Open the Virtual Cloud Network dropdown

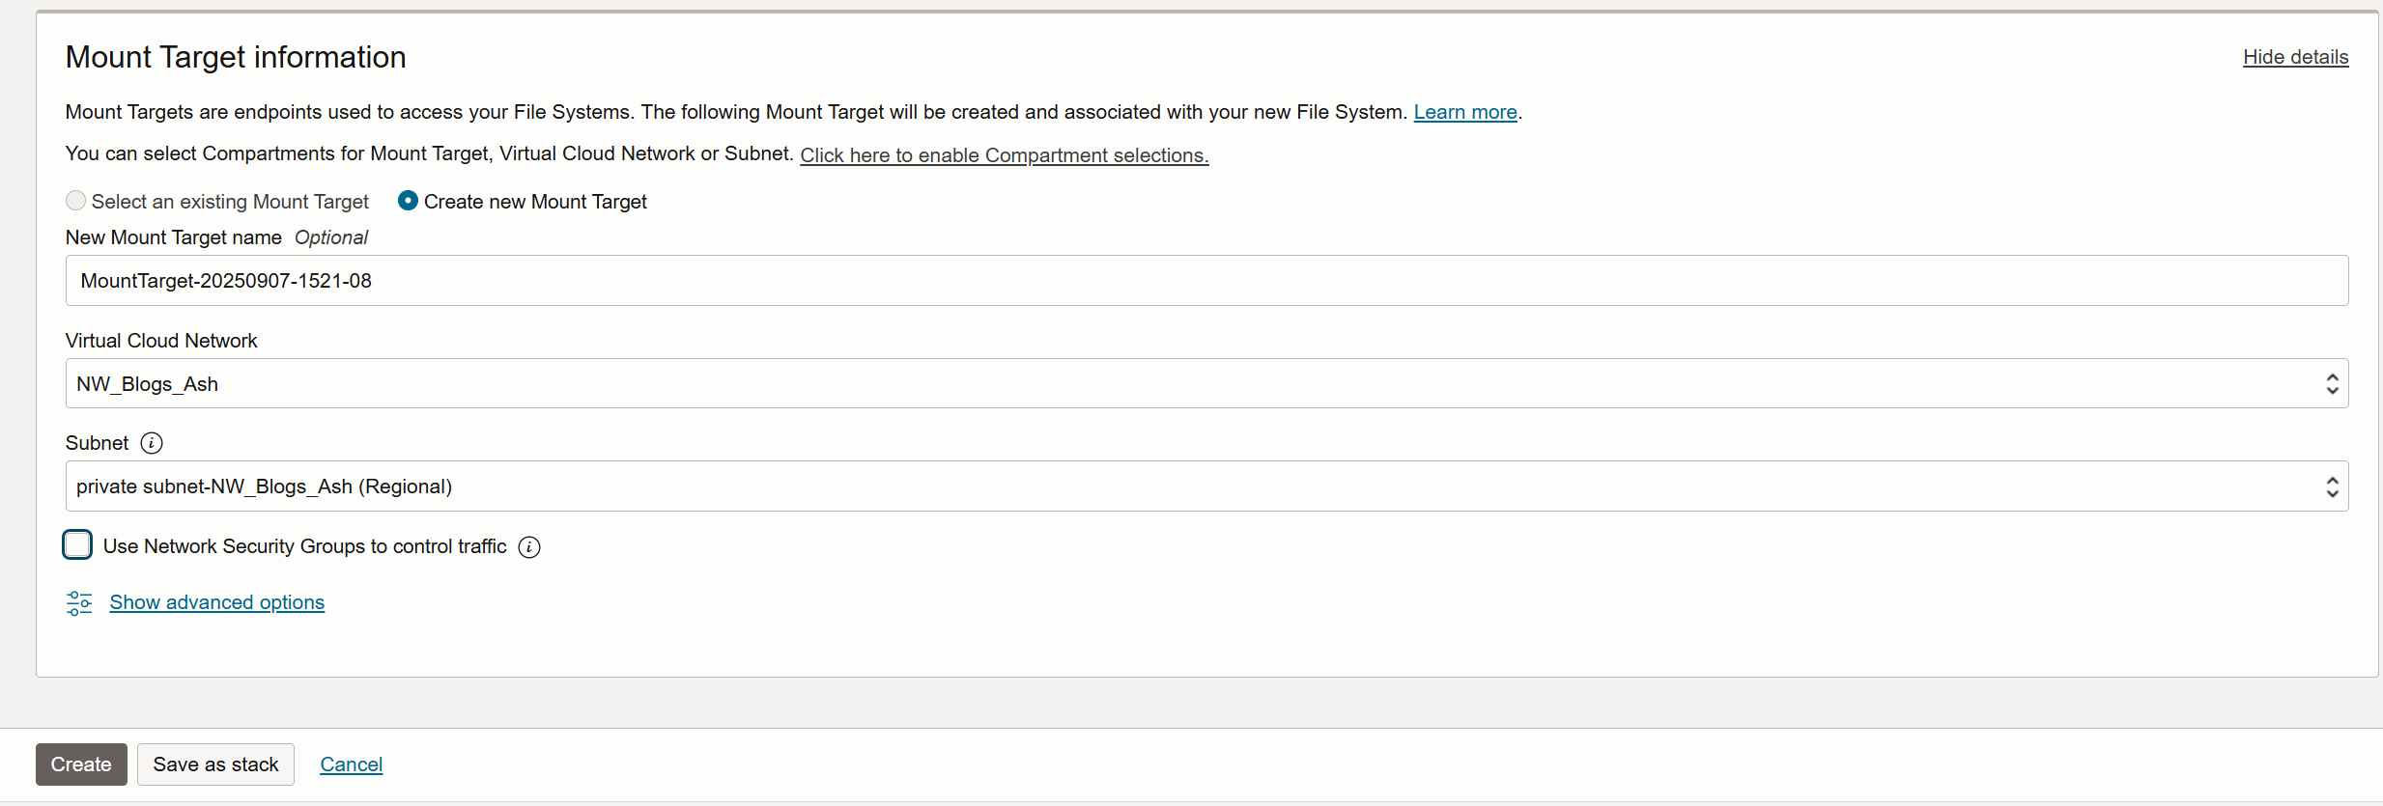[1206, 384]
